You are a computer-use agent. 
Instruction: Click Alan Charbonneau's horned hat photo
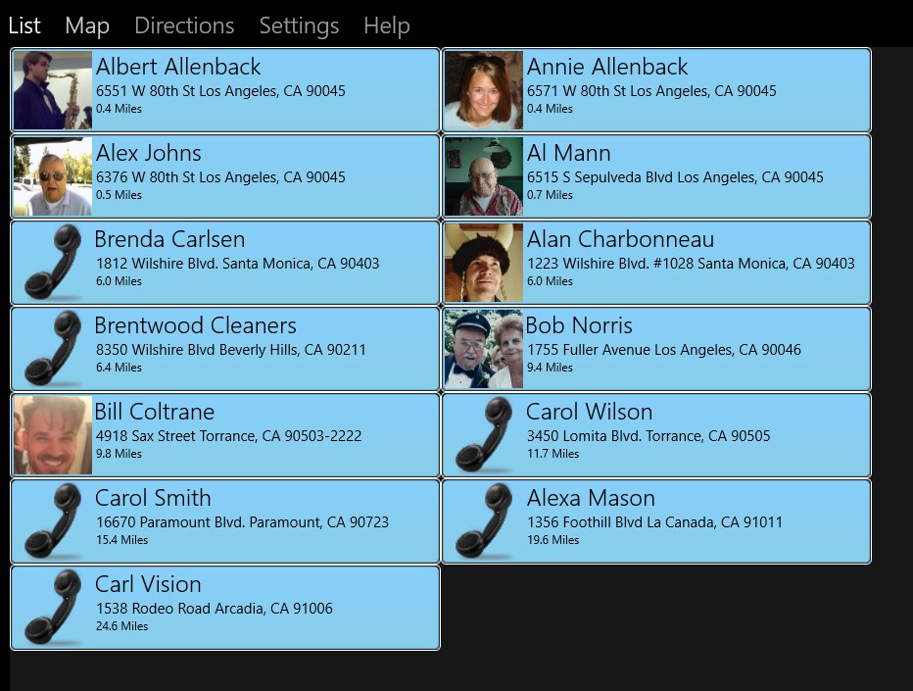pos(484,263)
